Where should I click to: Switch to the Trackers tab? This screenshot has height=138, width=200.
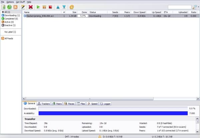point(44,104)
